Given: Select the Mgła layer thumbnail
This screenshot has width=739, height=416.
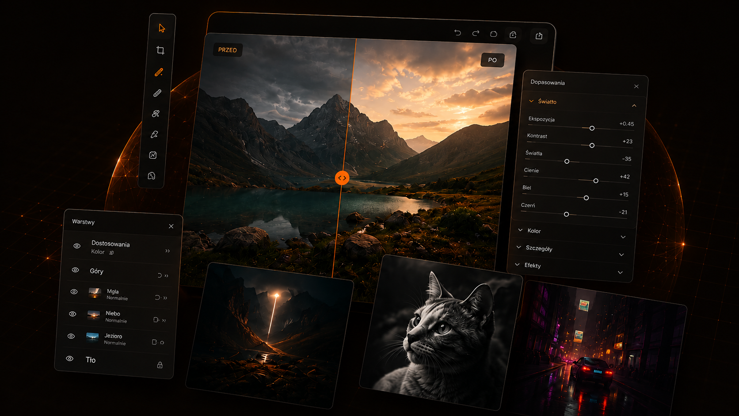Looking at the screenshot, I should [95, 293].
